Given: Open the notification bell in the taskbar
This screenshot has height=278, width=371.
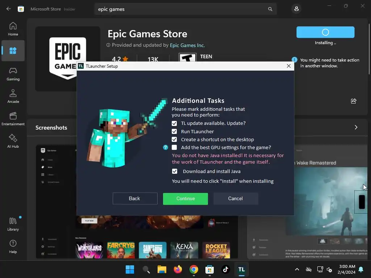Looking at the screenshot, I should (361, 269).
